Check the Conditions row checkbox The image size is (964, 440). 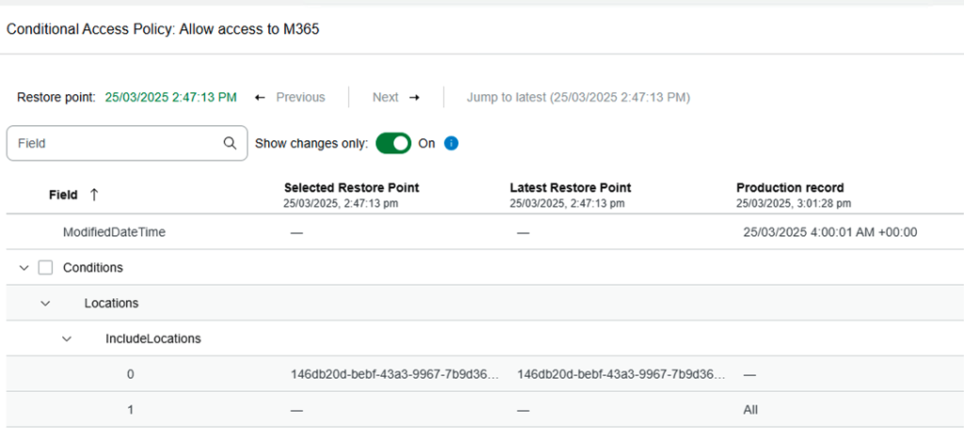pos(45,268)
